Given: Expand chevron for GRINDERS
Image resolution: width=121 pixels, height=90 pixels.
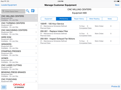Looking at the screenshot, I should point(36,46).
